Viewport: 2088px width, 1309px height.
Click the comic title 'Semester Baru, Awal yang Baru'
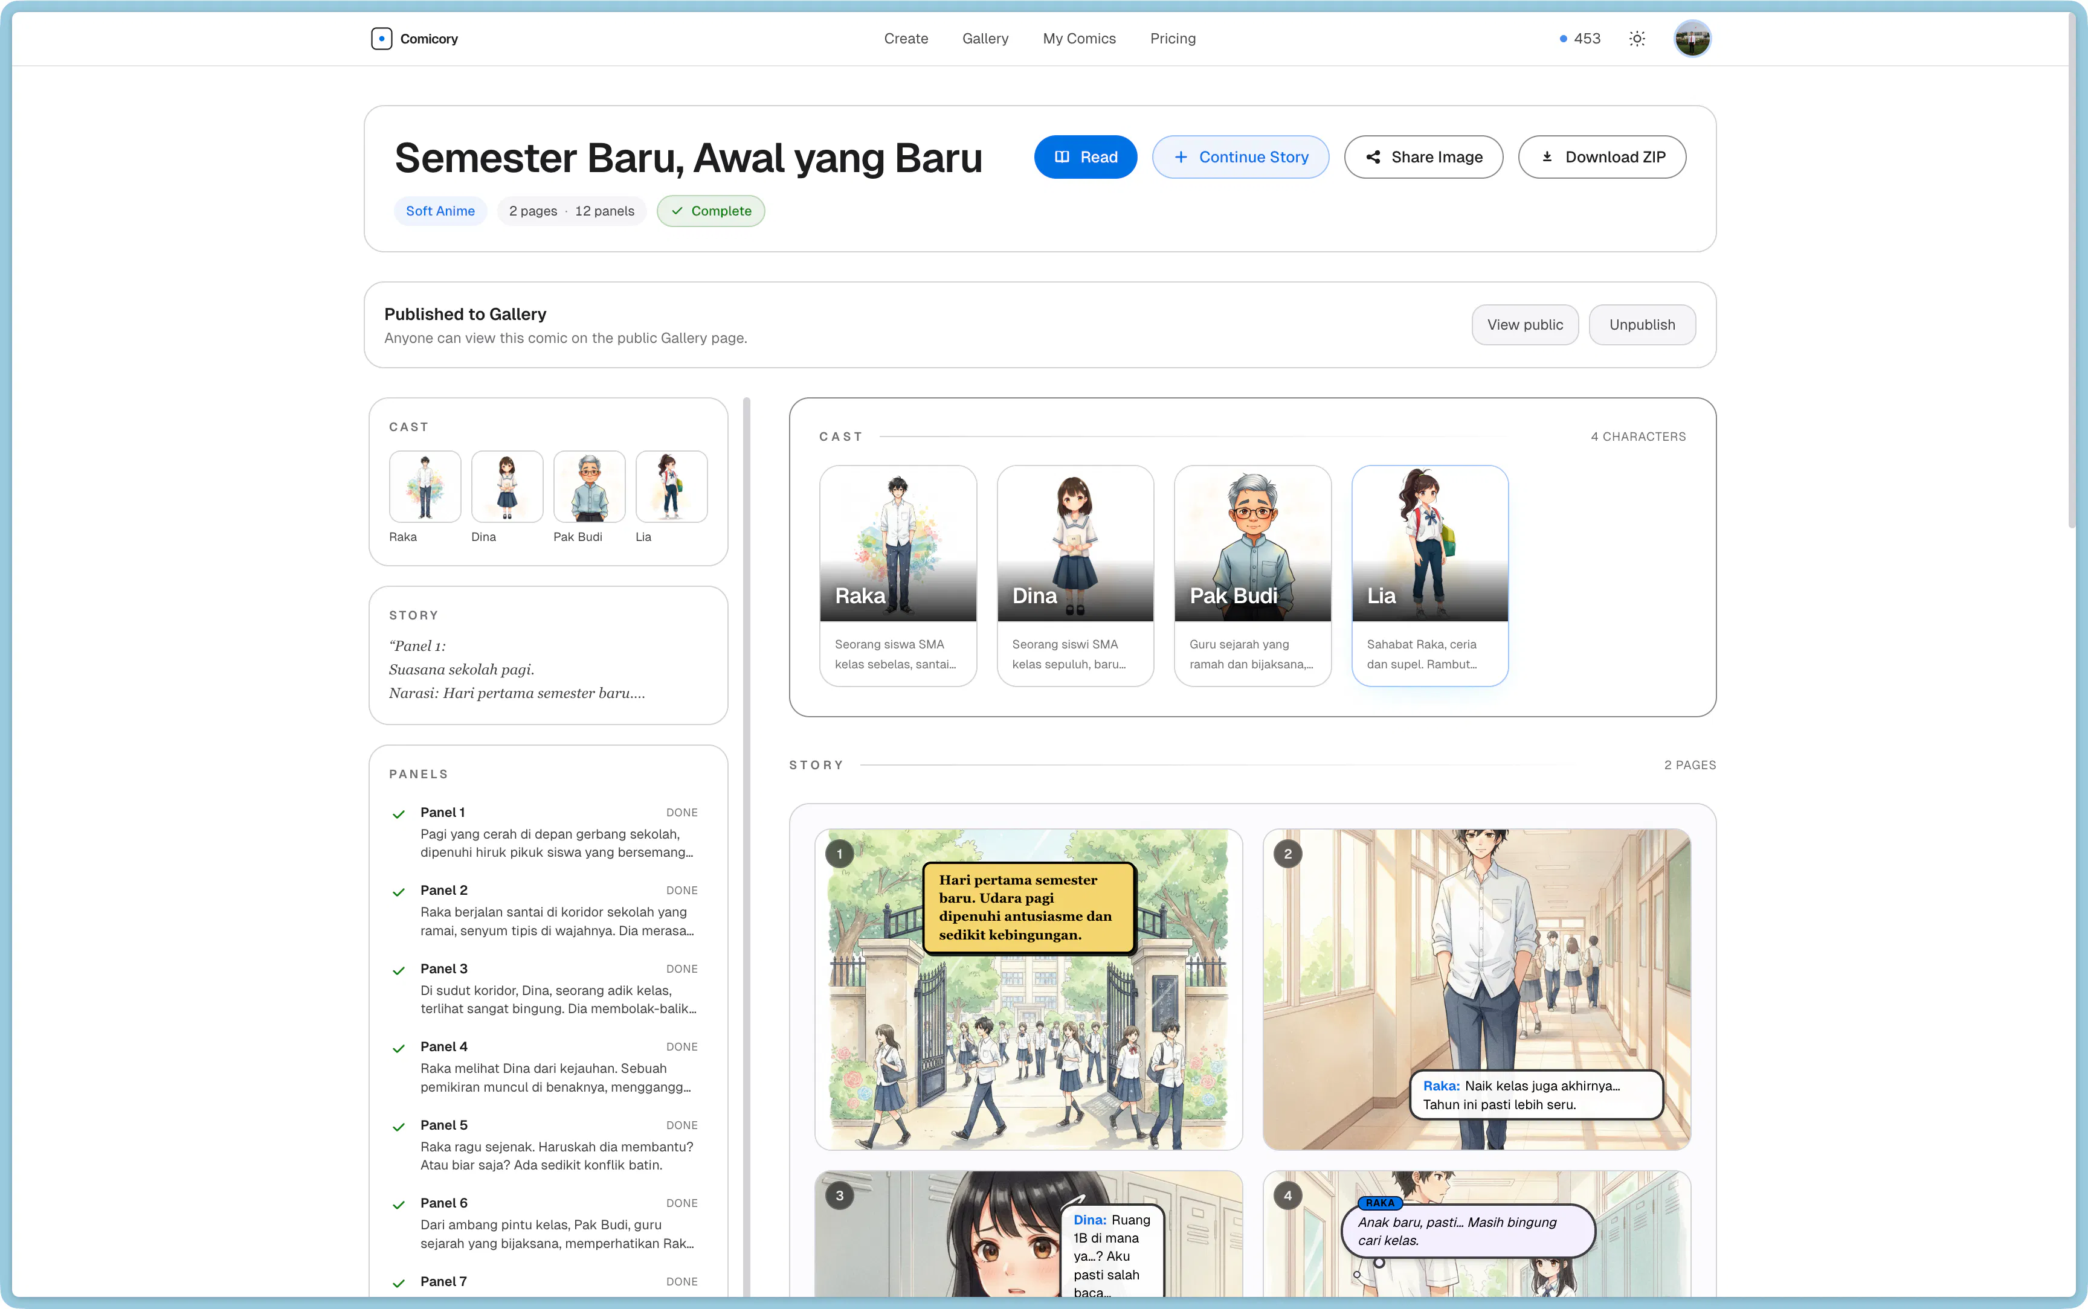[689, 158]
